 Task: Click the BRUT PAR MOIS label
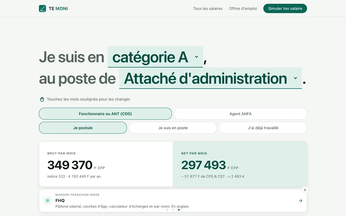(x=61, y=153)
